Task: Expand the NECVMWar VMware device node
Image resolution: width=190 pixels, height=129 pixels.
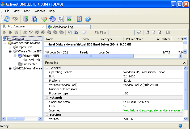Action: click(10, 68)
